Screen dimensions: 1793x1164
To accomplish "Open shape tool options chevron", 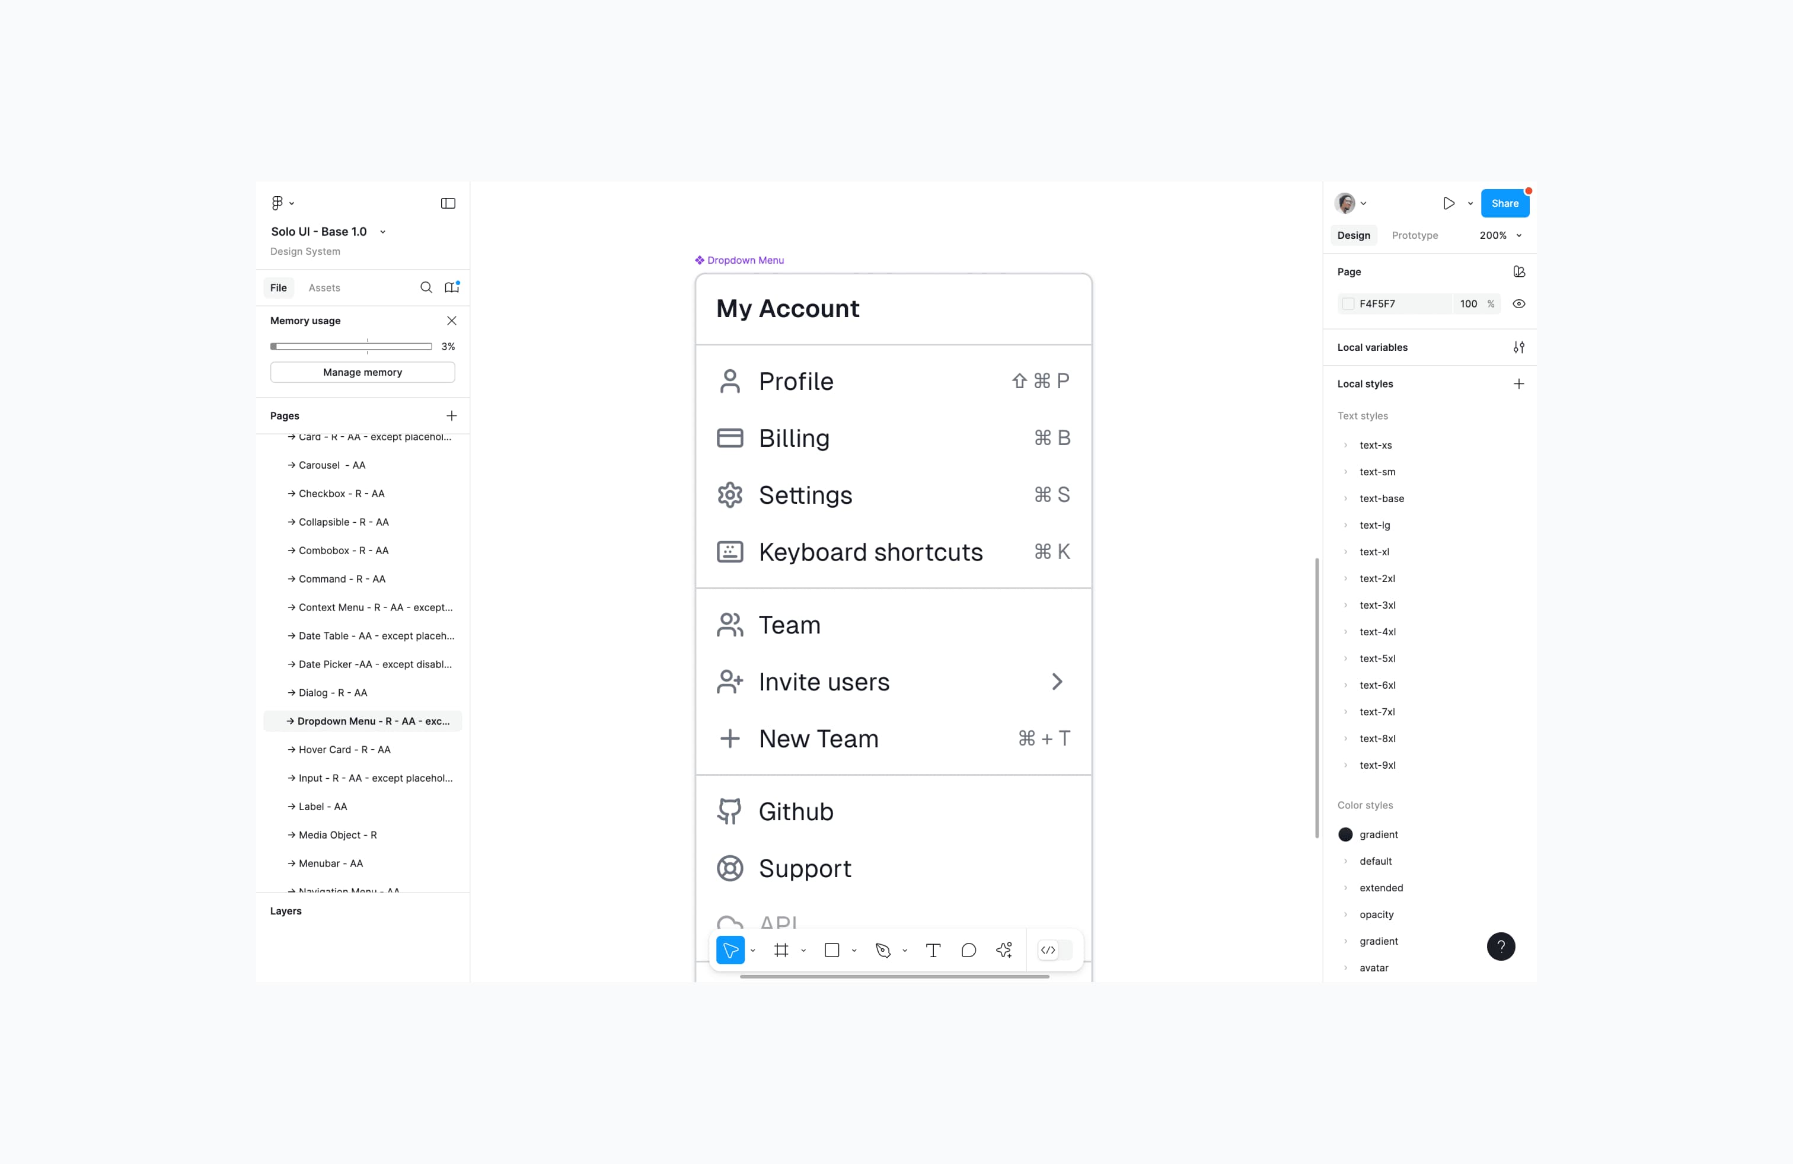I will coord(854,950).
